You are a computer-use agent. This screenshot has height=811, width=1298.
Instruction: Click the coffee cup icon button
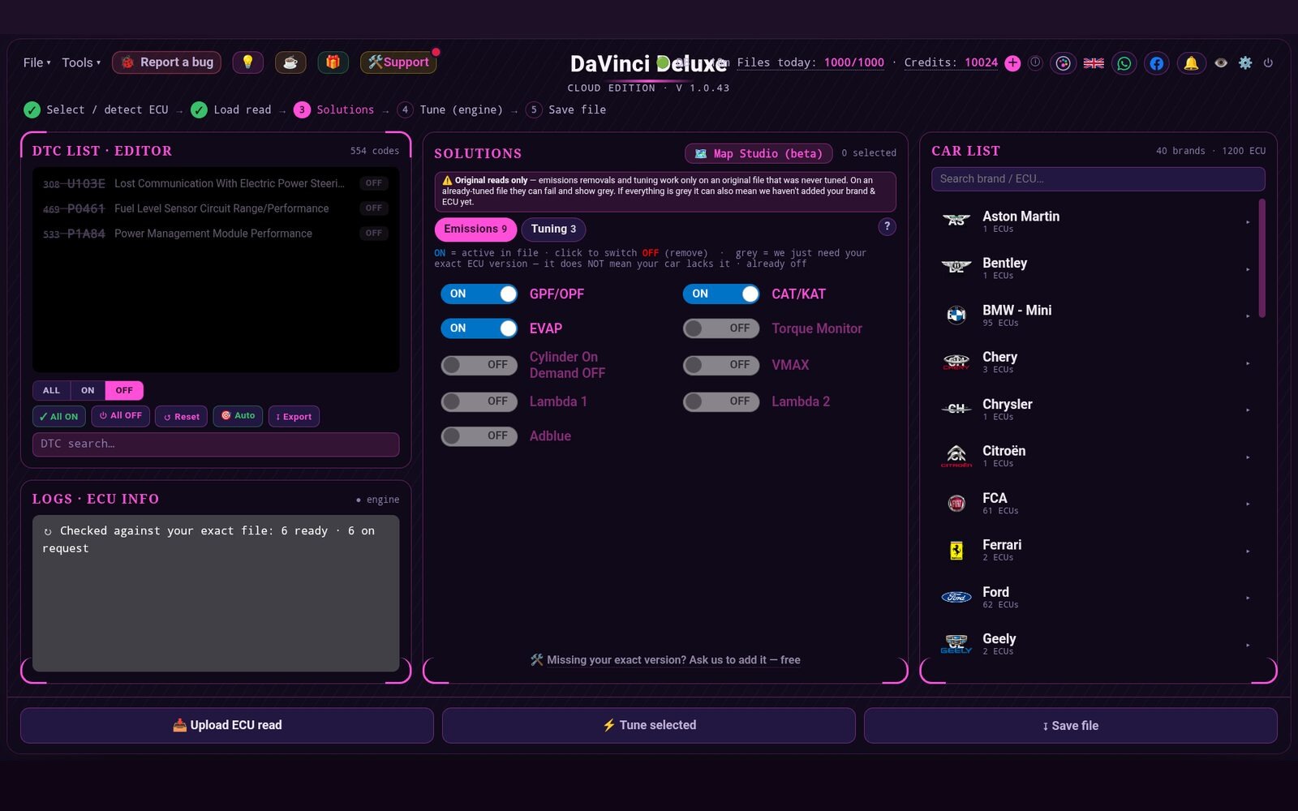pyautogui.click(x=290, y=62)
